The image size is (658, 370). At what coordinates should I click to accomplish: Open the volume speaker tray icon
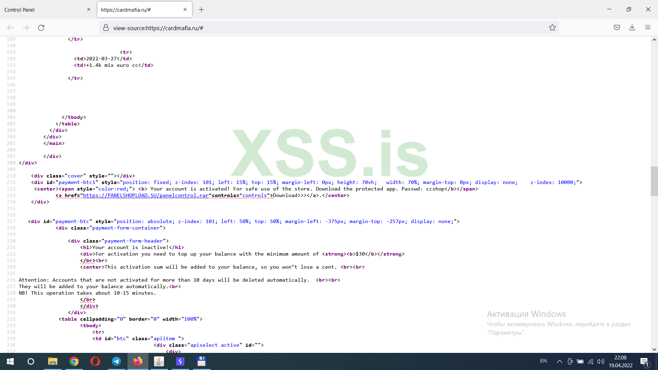pyautogui.click(x=601, y=361)
